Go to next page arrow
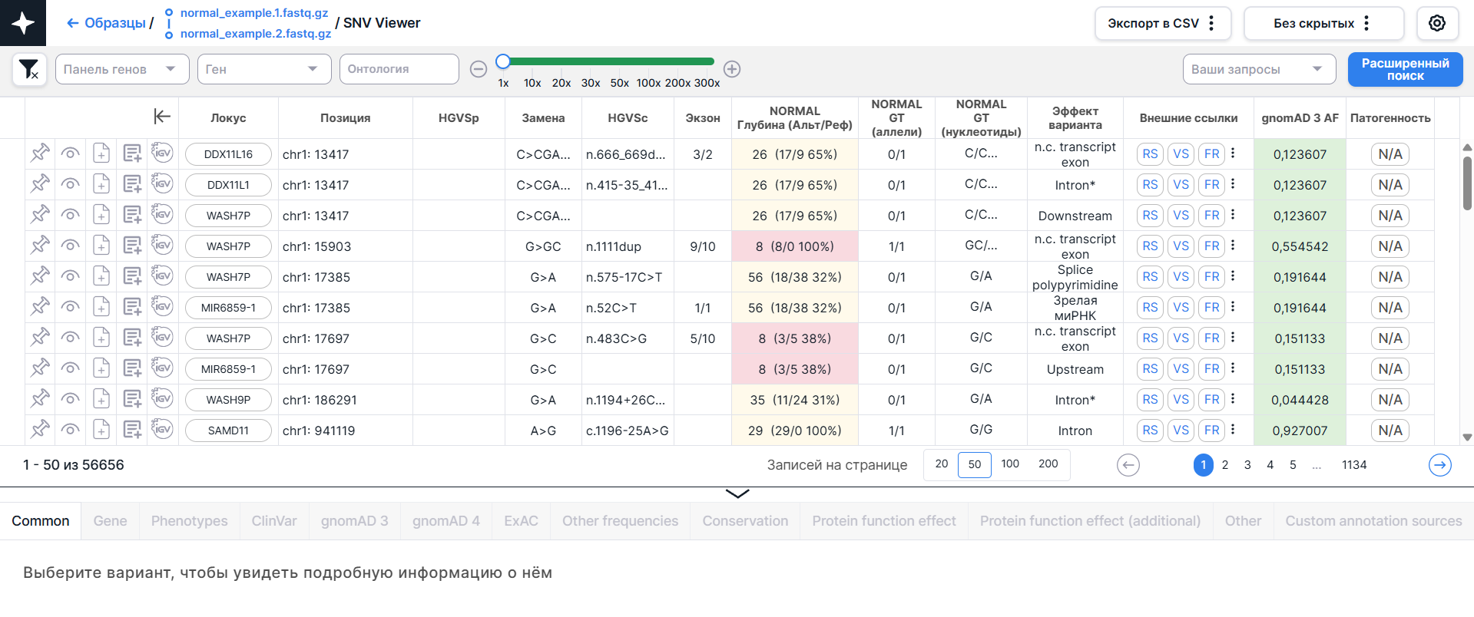This screenshot has height=617, width=1474. click(x=1440, y=465)
